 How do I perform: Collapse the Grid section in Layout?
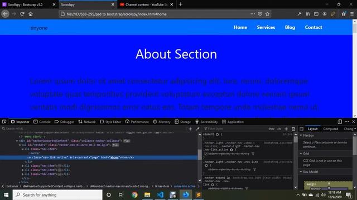301,153
